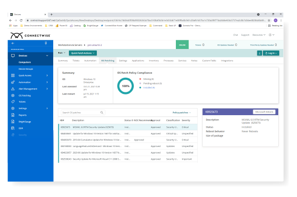Click the Search OS patches field
The width and height of the screenshot is (297, 197).
click(83, 113)
